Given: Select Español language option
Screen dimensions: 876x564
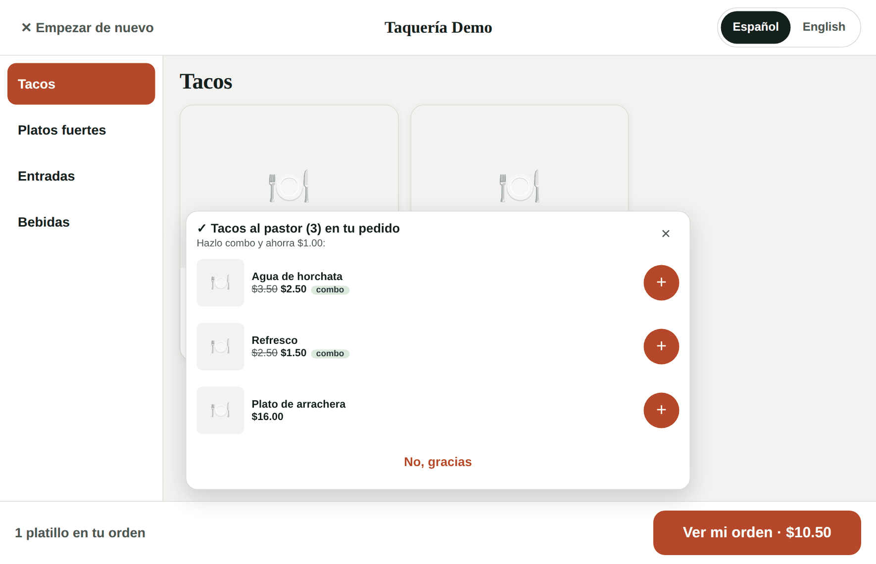Looking at the screenshot, I should (x=755, y=27).
